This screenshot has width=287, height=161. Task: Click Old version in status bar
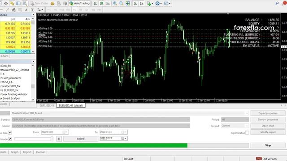(x=266, y=159)
